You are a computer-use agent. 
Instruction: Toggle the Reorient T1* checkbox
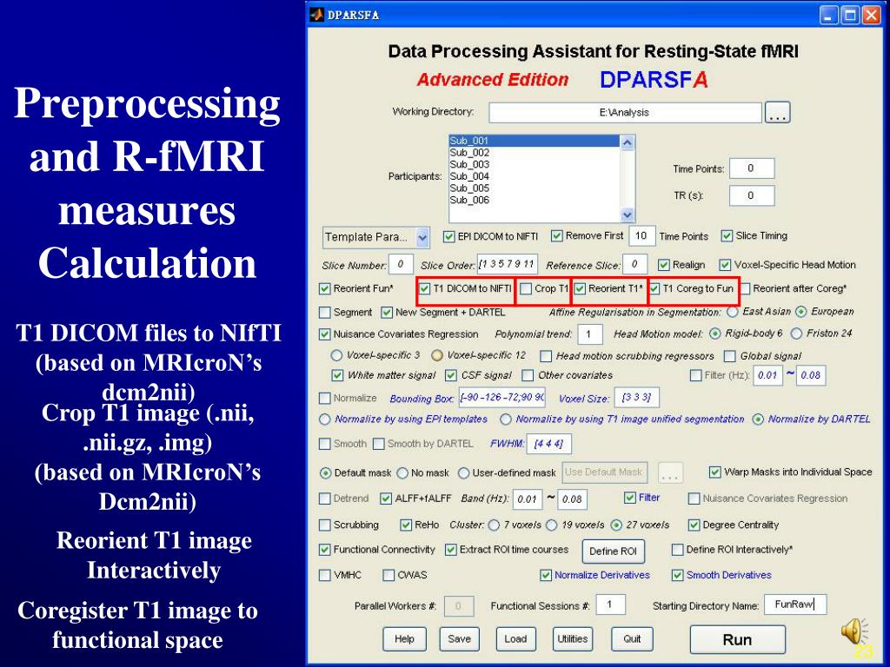click(x=580, y=288)
